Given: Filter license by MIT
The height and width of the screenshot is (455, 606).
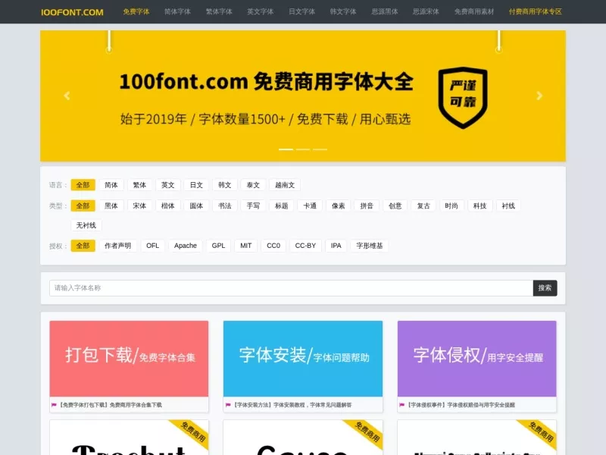Looking at the screenshot, I should click(x=245, y=246).
